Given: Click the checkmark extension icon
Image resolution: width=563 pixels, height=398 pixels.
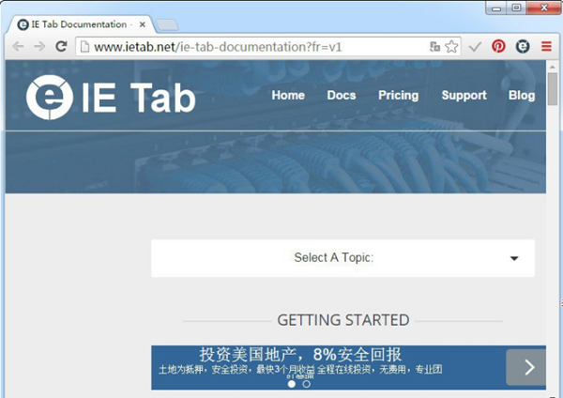Looking at the screenshot, I should click(476, 46).
